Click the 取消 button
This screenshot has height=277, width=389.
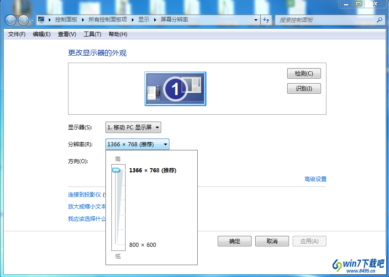coord(272,241)
